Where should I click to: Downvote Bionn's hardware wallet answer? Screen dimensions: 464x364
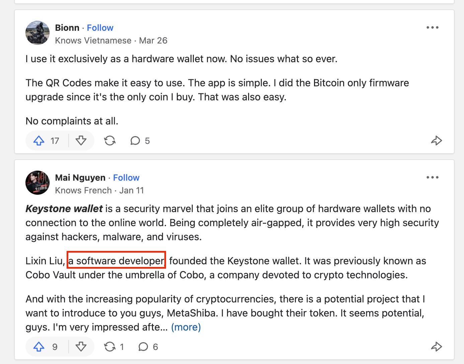point(81,141)
